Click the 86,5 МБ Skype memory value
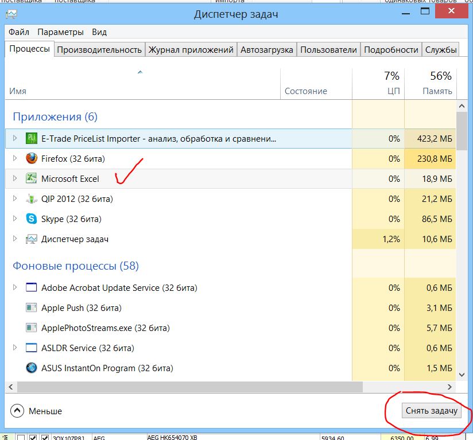Image resolution: width=473 pixels, height=440 pixels. 437,219
